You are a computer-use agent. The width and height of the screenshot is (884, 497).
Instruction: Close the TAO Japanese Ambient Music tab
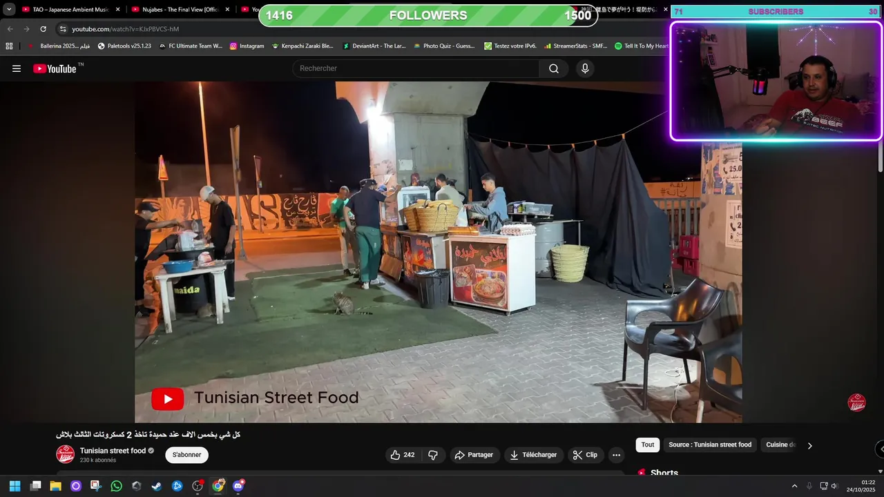[117, 10]
